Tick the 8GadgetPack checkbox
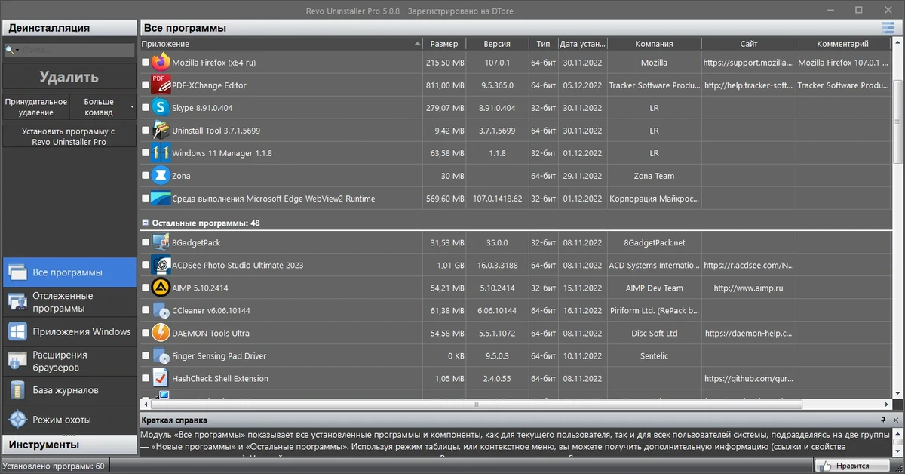Viewport: 905px width, 474px height. (x=146, y=242)
